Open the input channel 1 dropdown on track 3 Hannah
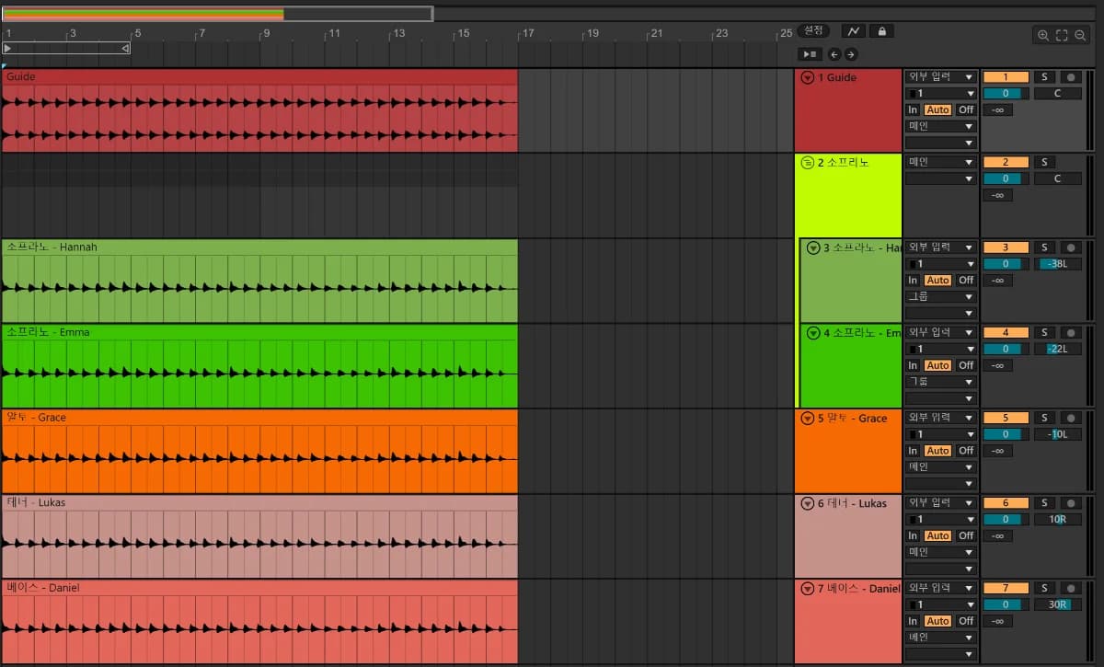Screen dimensions: 1104x667 point(940,264)
